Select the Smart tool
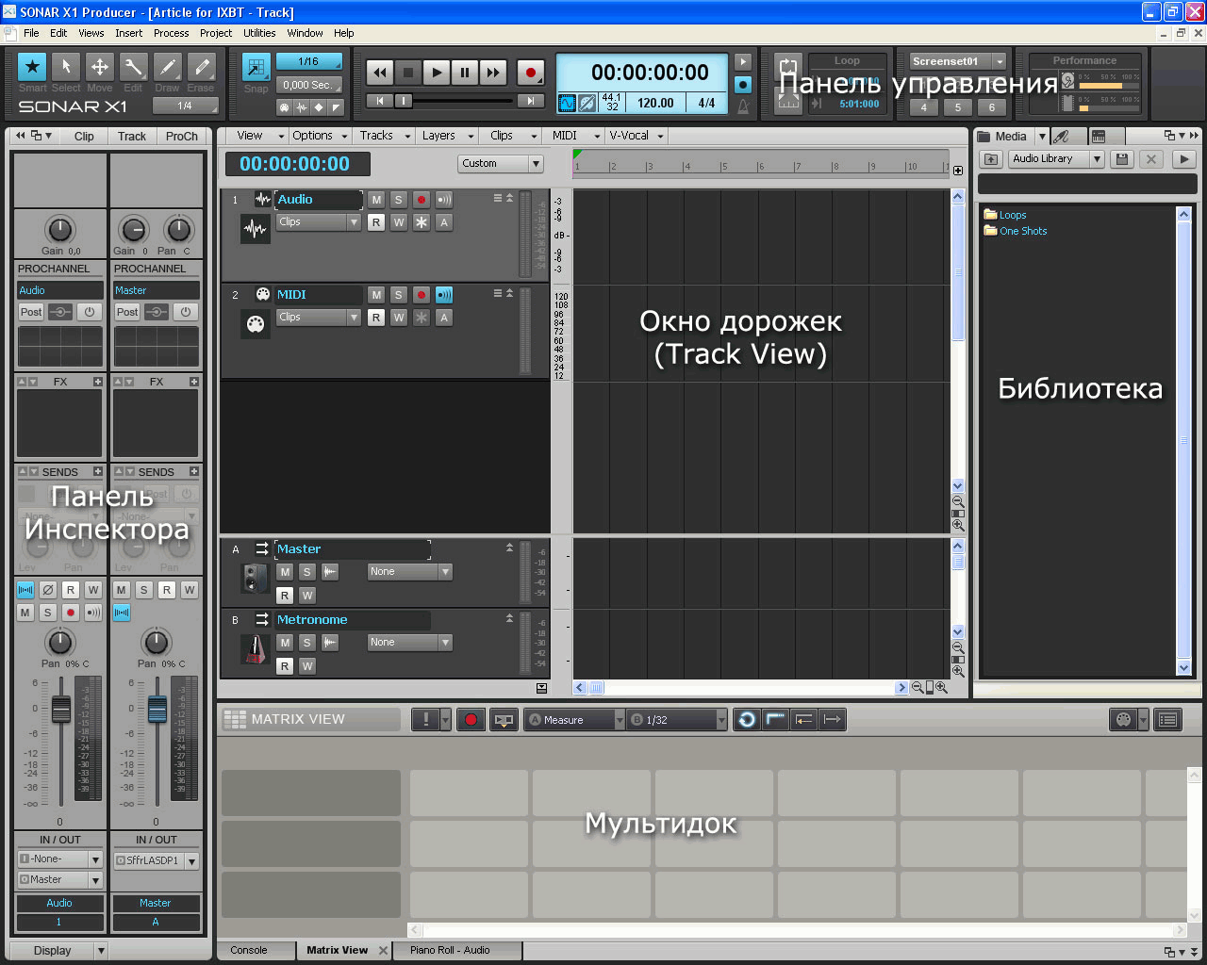Image resolution: width=1207 pixels, height=965 pixels. coord(32,67)
